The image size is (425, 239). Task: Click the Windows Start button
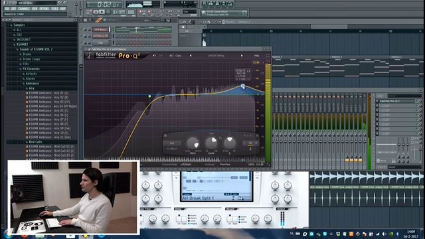tap(7, 234)
